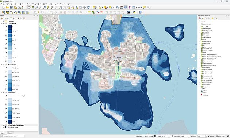Screen dimensions: 230x138
Task: Uncheck the CoastalFlood 2 m class
Action: click(x=6, y=35)
